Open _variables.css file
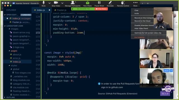179x100 pixels. (x=20, y=76)
